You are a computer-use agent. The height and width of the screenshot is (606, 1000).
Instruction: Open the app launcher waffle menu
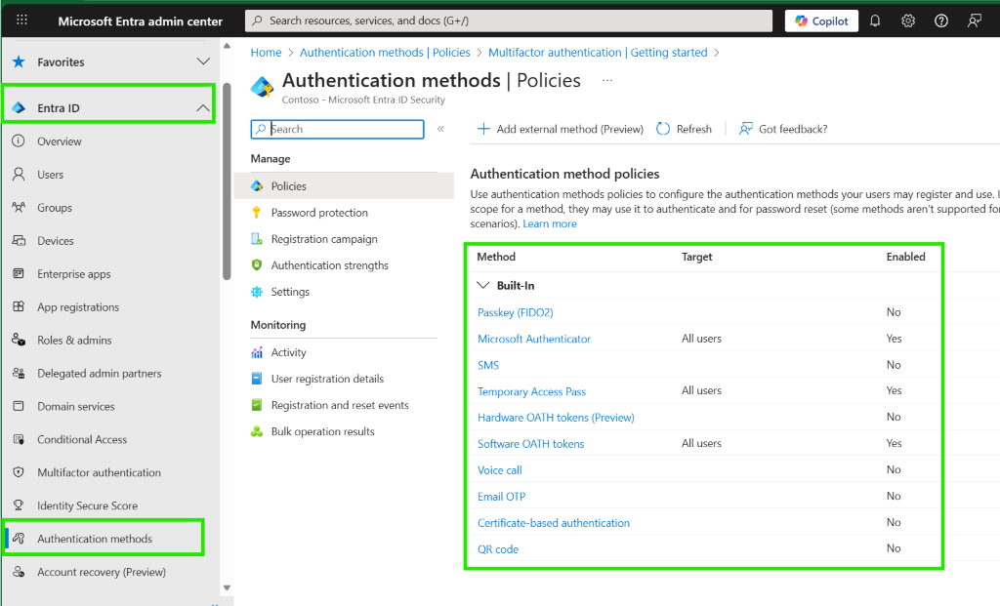pos(21,20)
